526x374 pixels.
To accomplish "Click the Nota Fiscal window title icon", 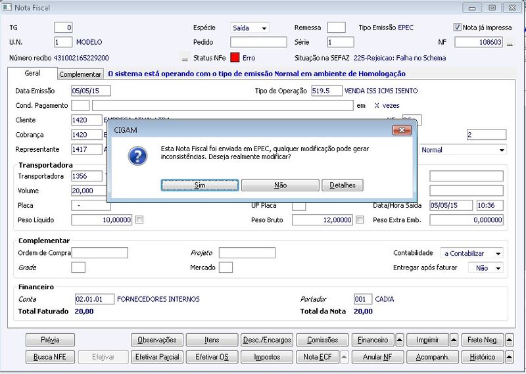I will (7, 7).
